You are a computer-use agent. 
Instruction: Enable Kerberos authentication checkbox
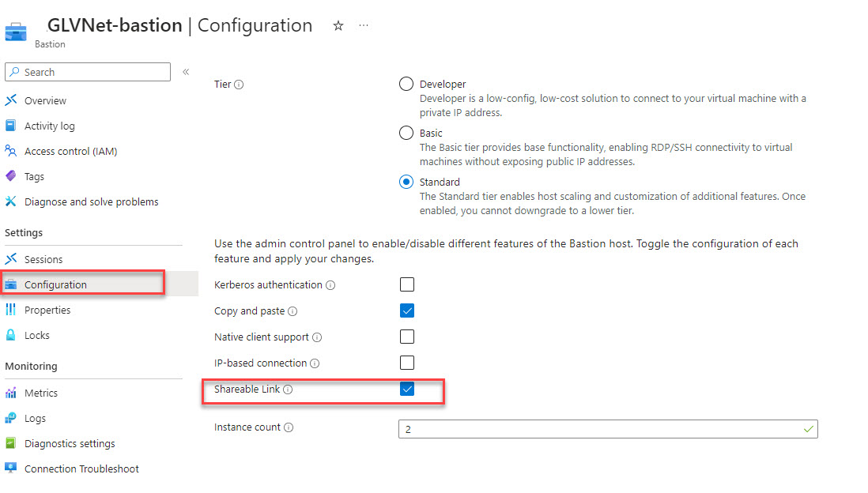click(407, 284)
